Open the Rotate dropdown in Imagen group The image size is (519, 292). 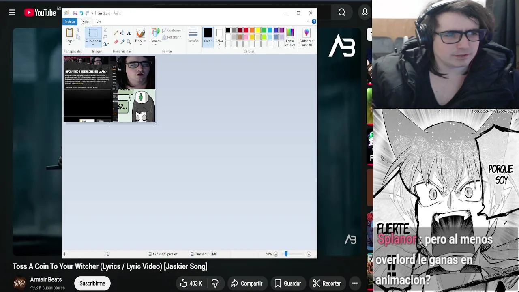[106, 44]
